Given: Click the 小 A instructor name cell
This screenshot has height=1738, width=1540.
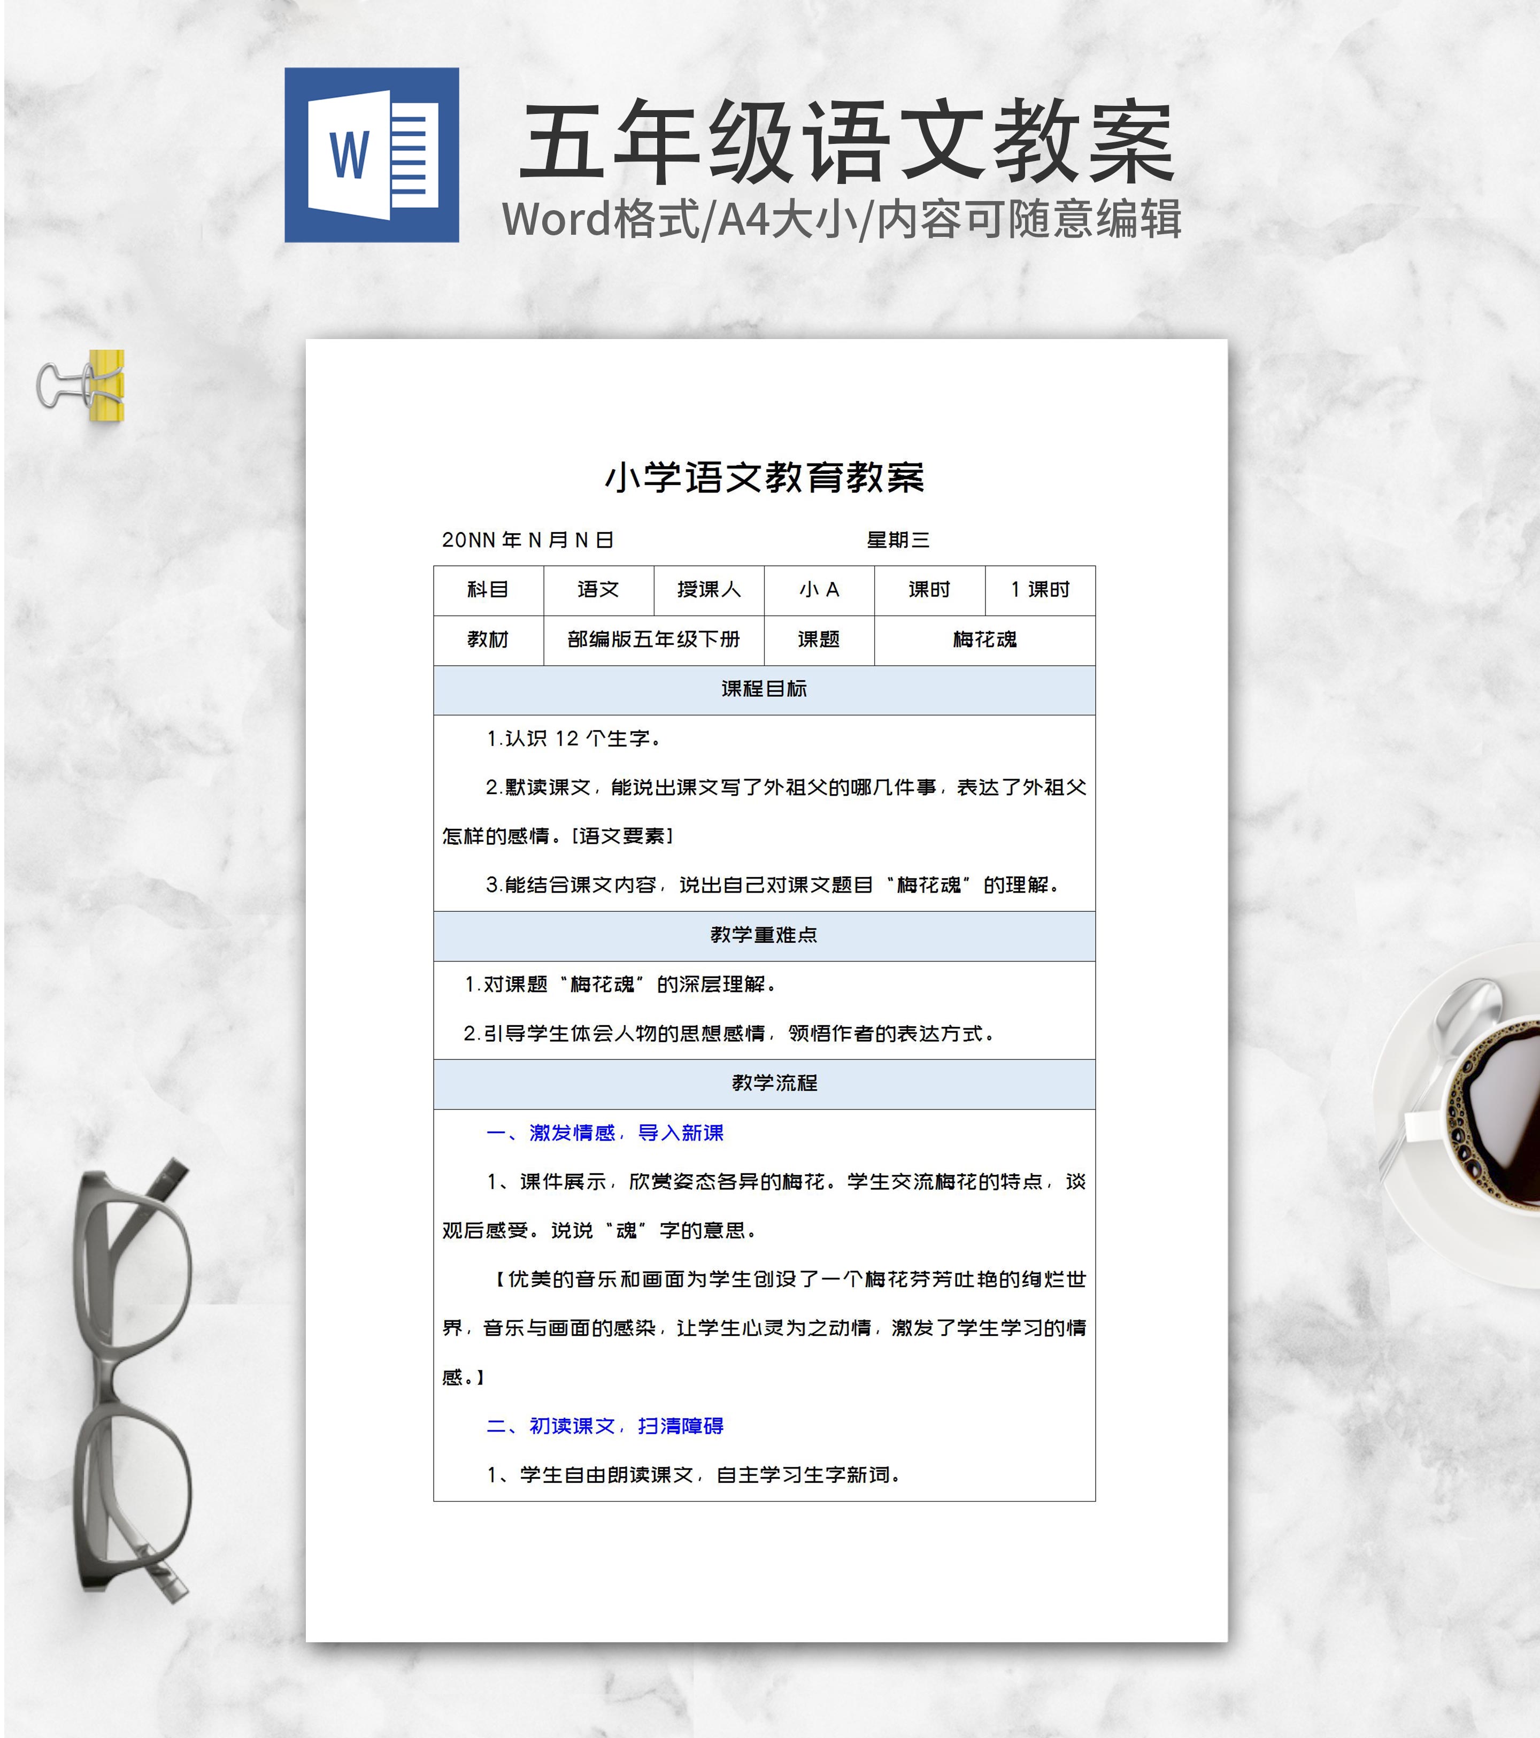Looking at the screenshot, I should (x=819, y=590).
